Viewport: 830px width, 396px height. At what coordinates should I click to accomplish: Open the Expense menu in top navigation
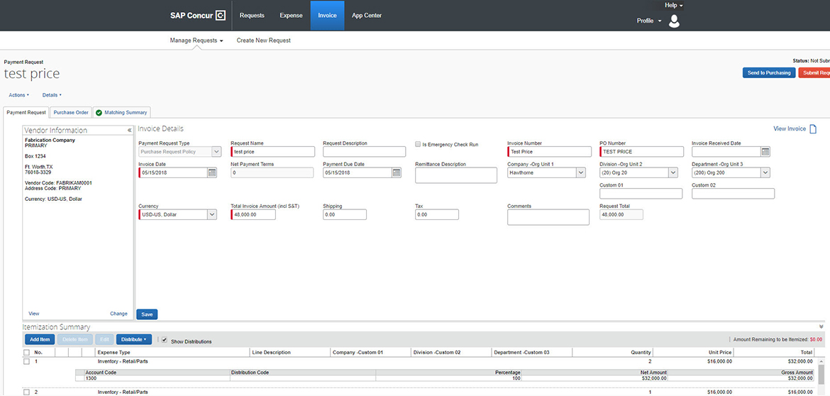point(291,16)
